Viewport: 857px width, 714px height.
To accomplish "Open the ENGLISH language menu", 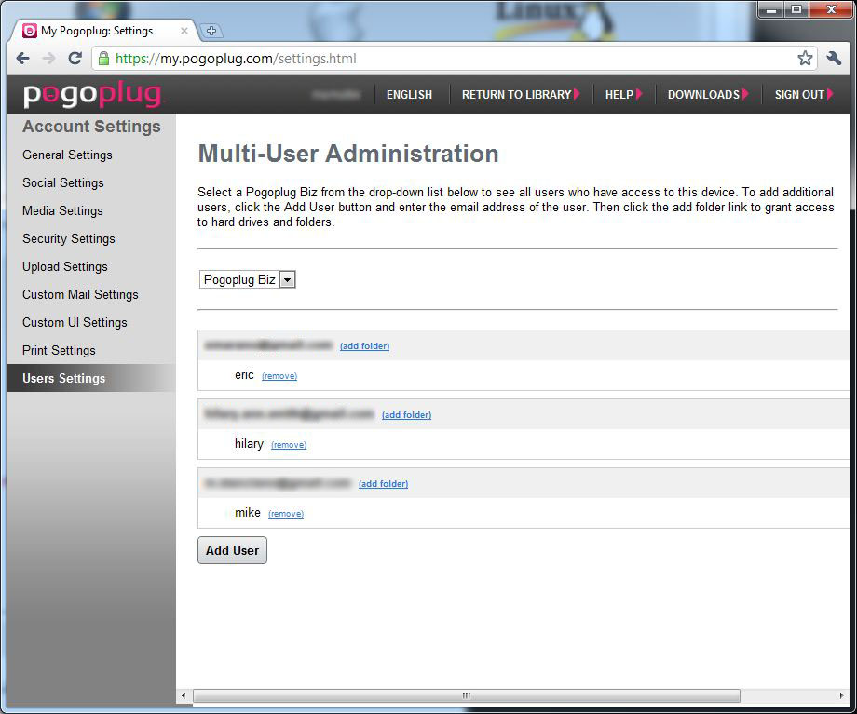I will coord(409,95).
